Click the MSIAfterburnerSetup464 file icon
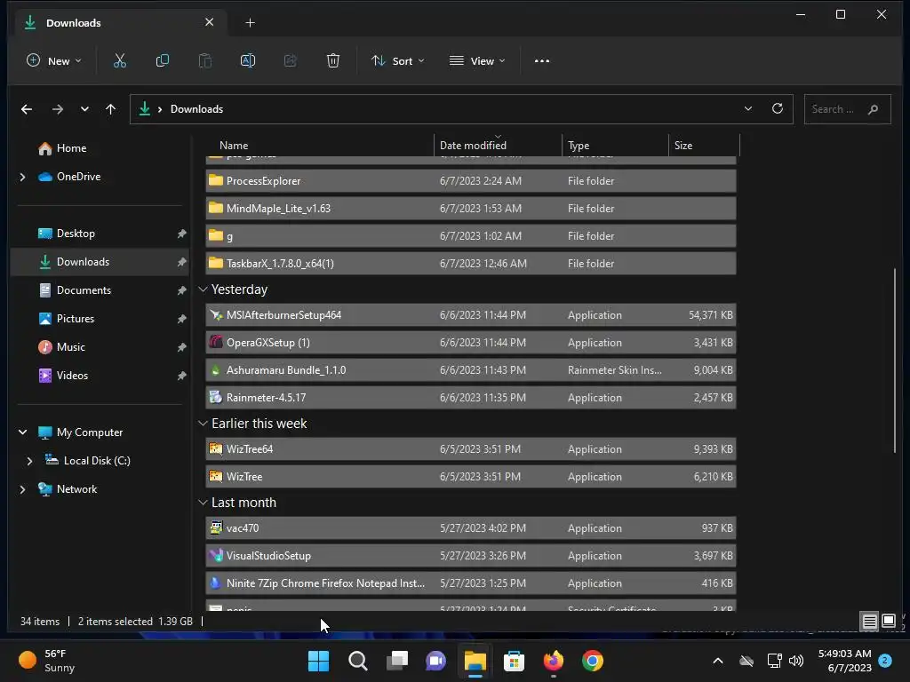The image size is (910, 682). coord(216,315)
